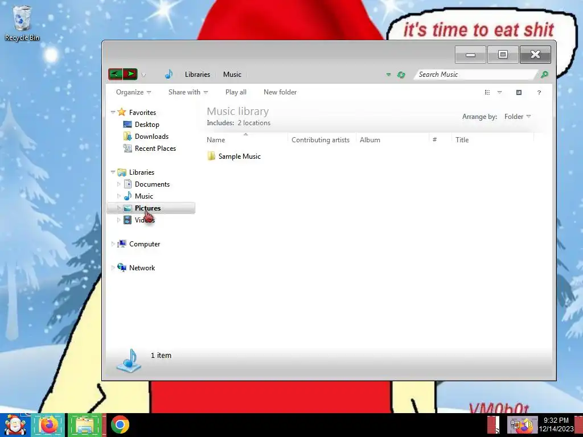The image size is (583, 437).
Task: Select the Documents library
Action: pyautogui.click(x=152, y=184)
